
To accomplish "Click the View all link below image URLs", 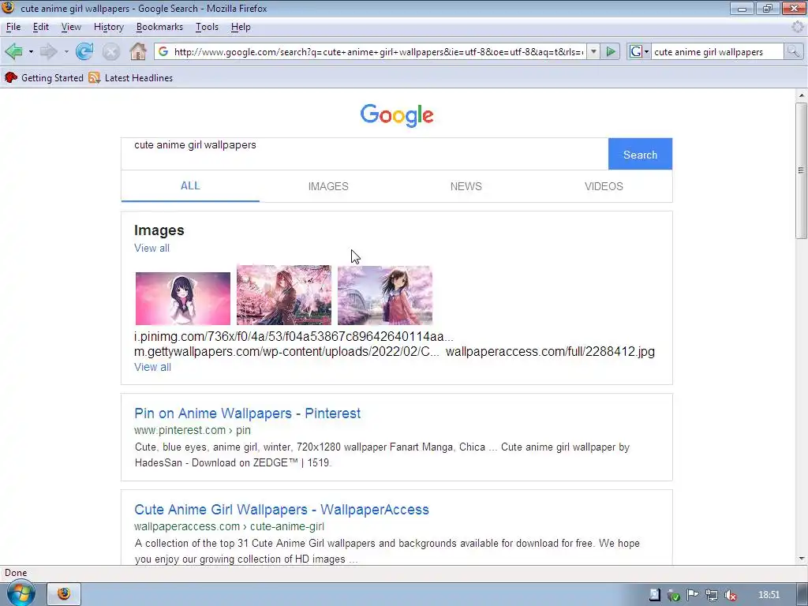I will [x=152, y=367].
